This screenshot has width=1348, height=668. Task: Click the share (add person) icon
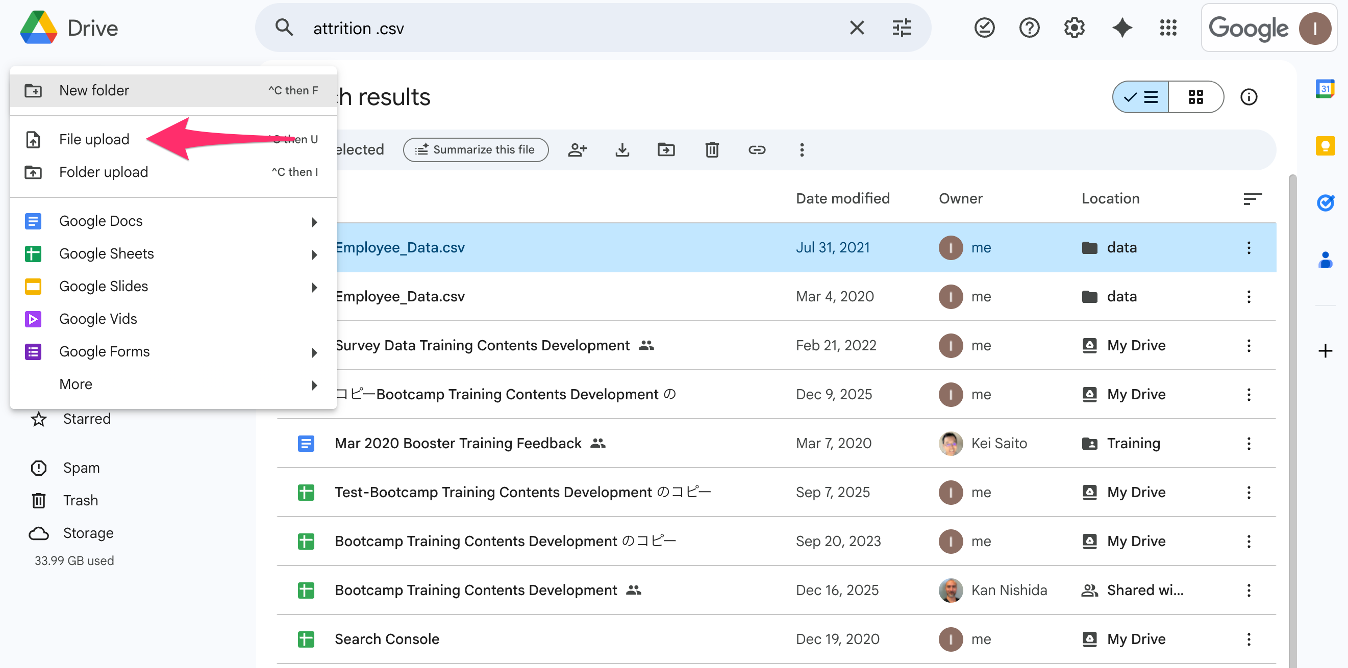tap(577, 150)
